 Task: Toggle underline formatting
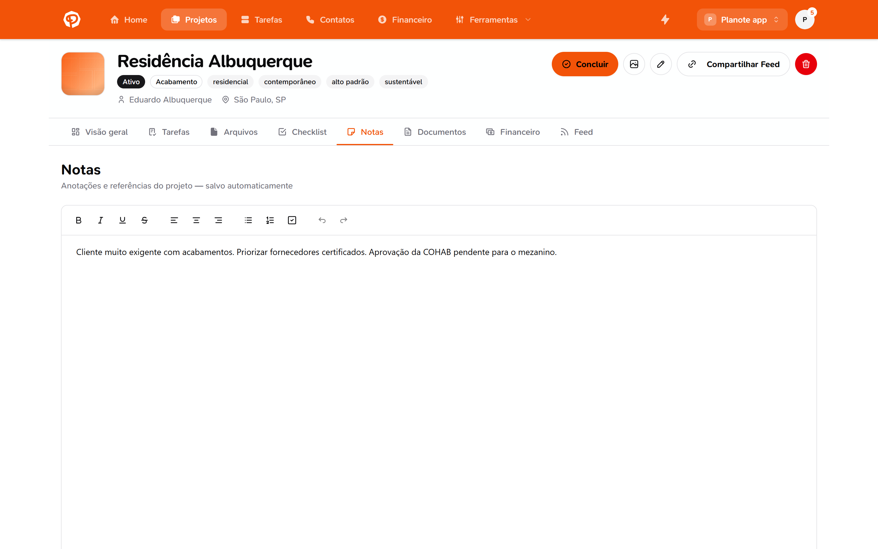tap(123, 220)
